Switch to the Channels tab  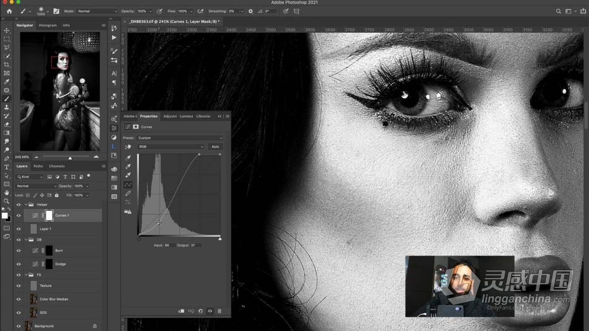[x=57, y=166]
